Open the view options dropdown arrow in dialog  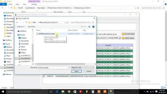coord(85,27)
